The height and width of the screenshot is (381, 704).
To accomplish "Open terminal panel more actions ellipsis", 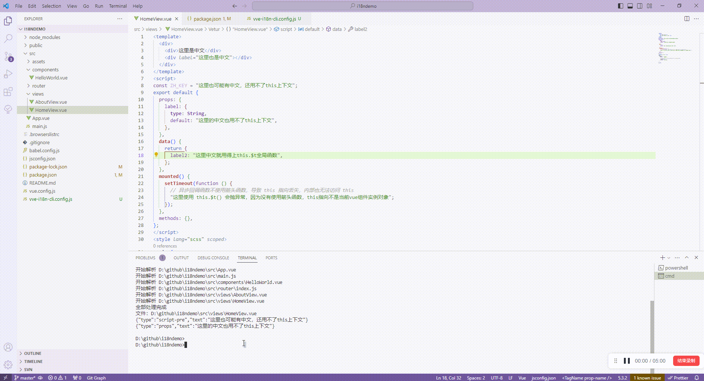I will [x=677, y=258].
